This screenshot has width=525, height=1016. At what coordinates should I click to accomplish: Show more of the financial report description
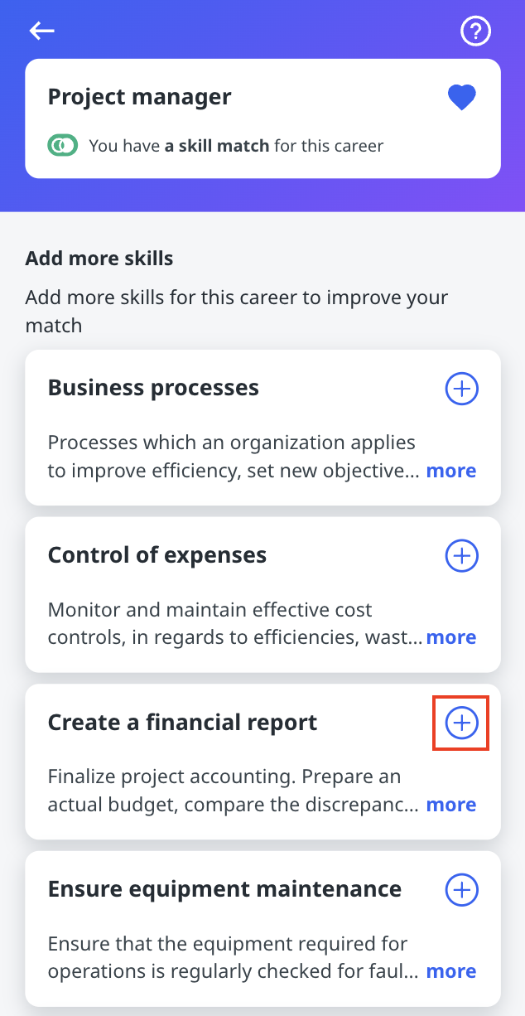(451, 805)
